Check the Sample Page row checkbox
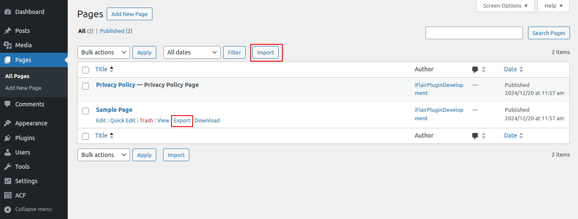Image resolution: width=578 pixels, height=219 pixels. (86, 111)
